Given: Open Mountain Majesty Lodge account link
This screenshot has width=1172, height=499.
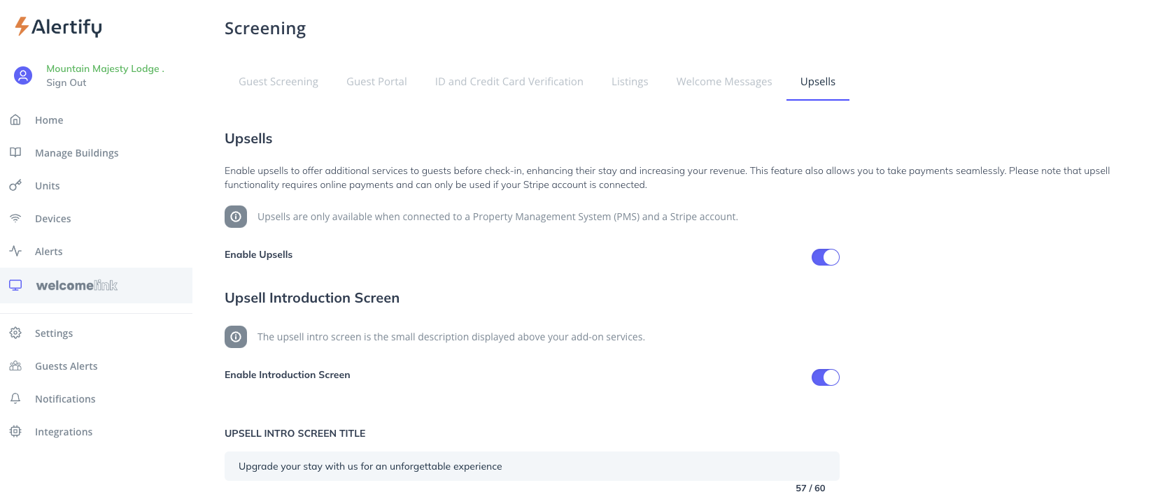Looking at the screenshot, I should pyautogui.click(x=103, y=68).
